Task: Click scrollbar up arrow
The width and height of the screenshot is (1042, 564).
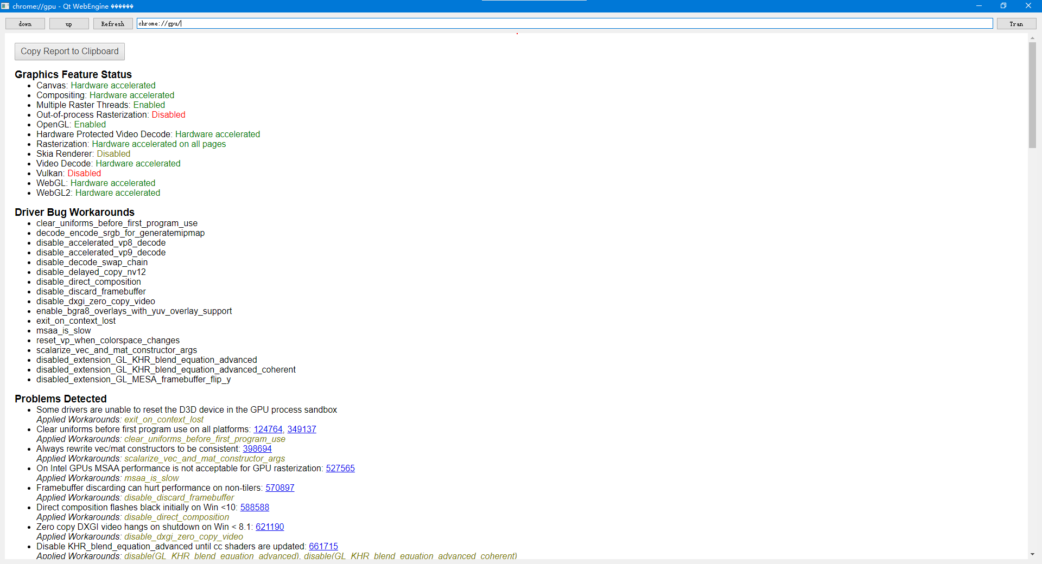Action: pyautogui.click(x=1032, y=38)
